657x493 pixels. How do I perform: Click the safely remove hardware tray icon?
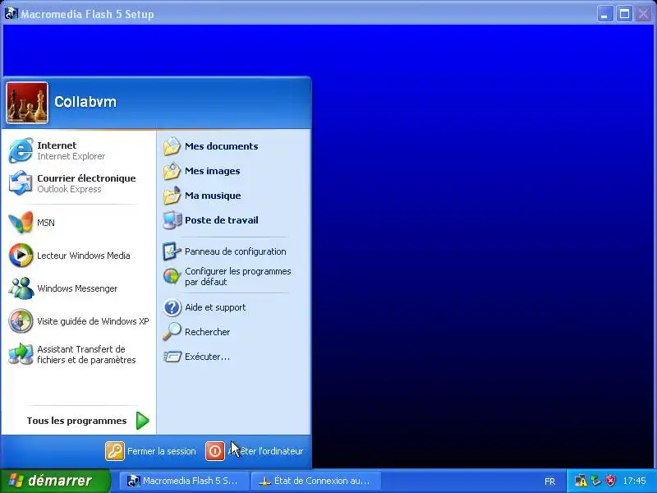pyautogui.click(x=596, y=481)
